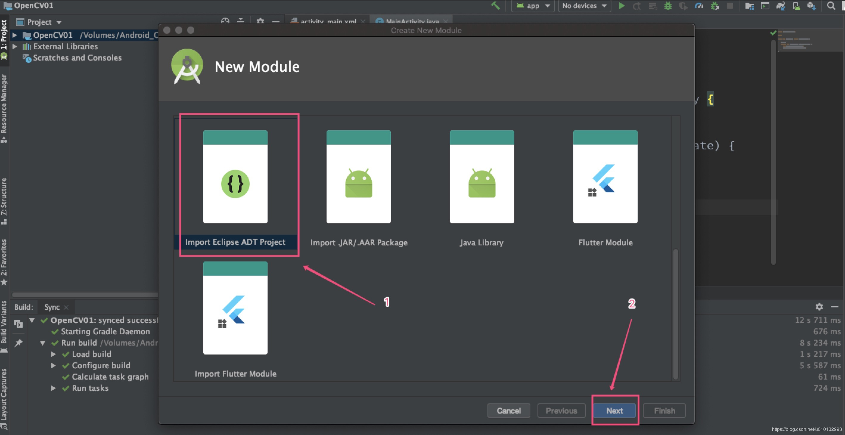845x435 pixels.
Task: Sync Project with Gradle Files elephant icon
Action: pos(781,6)
